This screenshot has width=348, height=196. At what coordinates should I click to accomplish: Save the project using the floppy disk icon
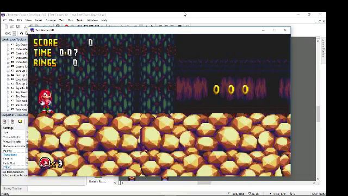(x=17, y=27)
